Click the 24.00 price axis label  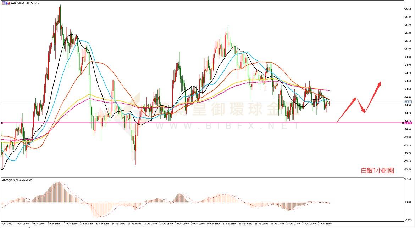(x=408, y=129)
